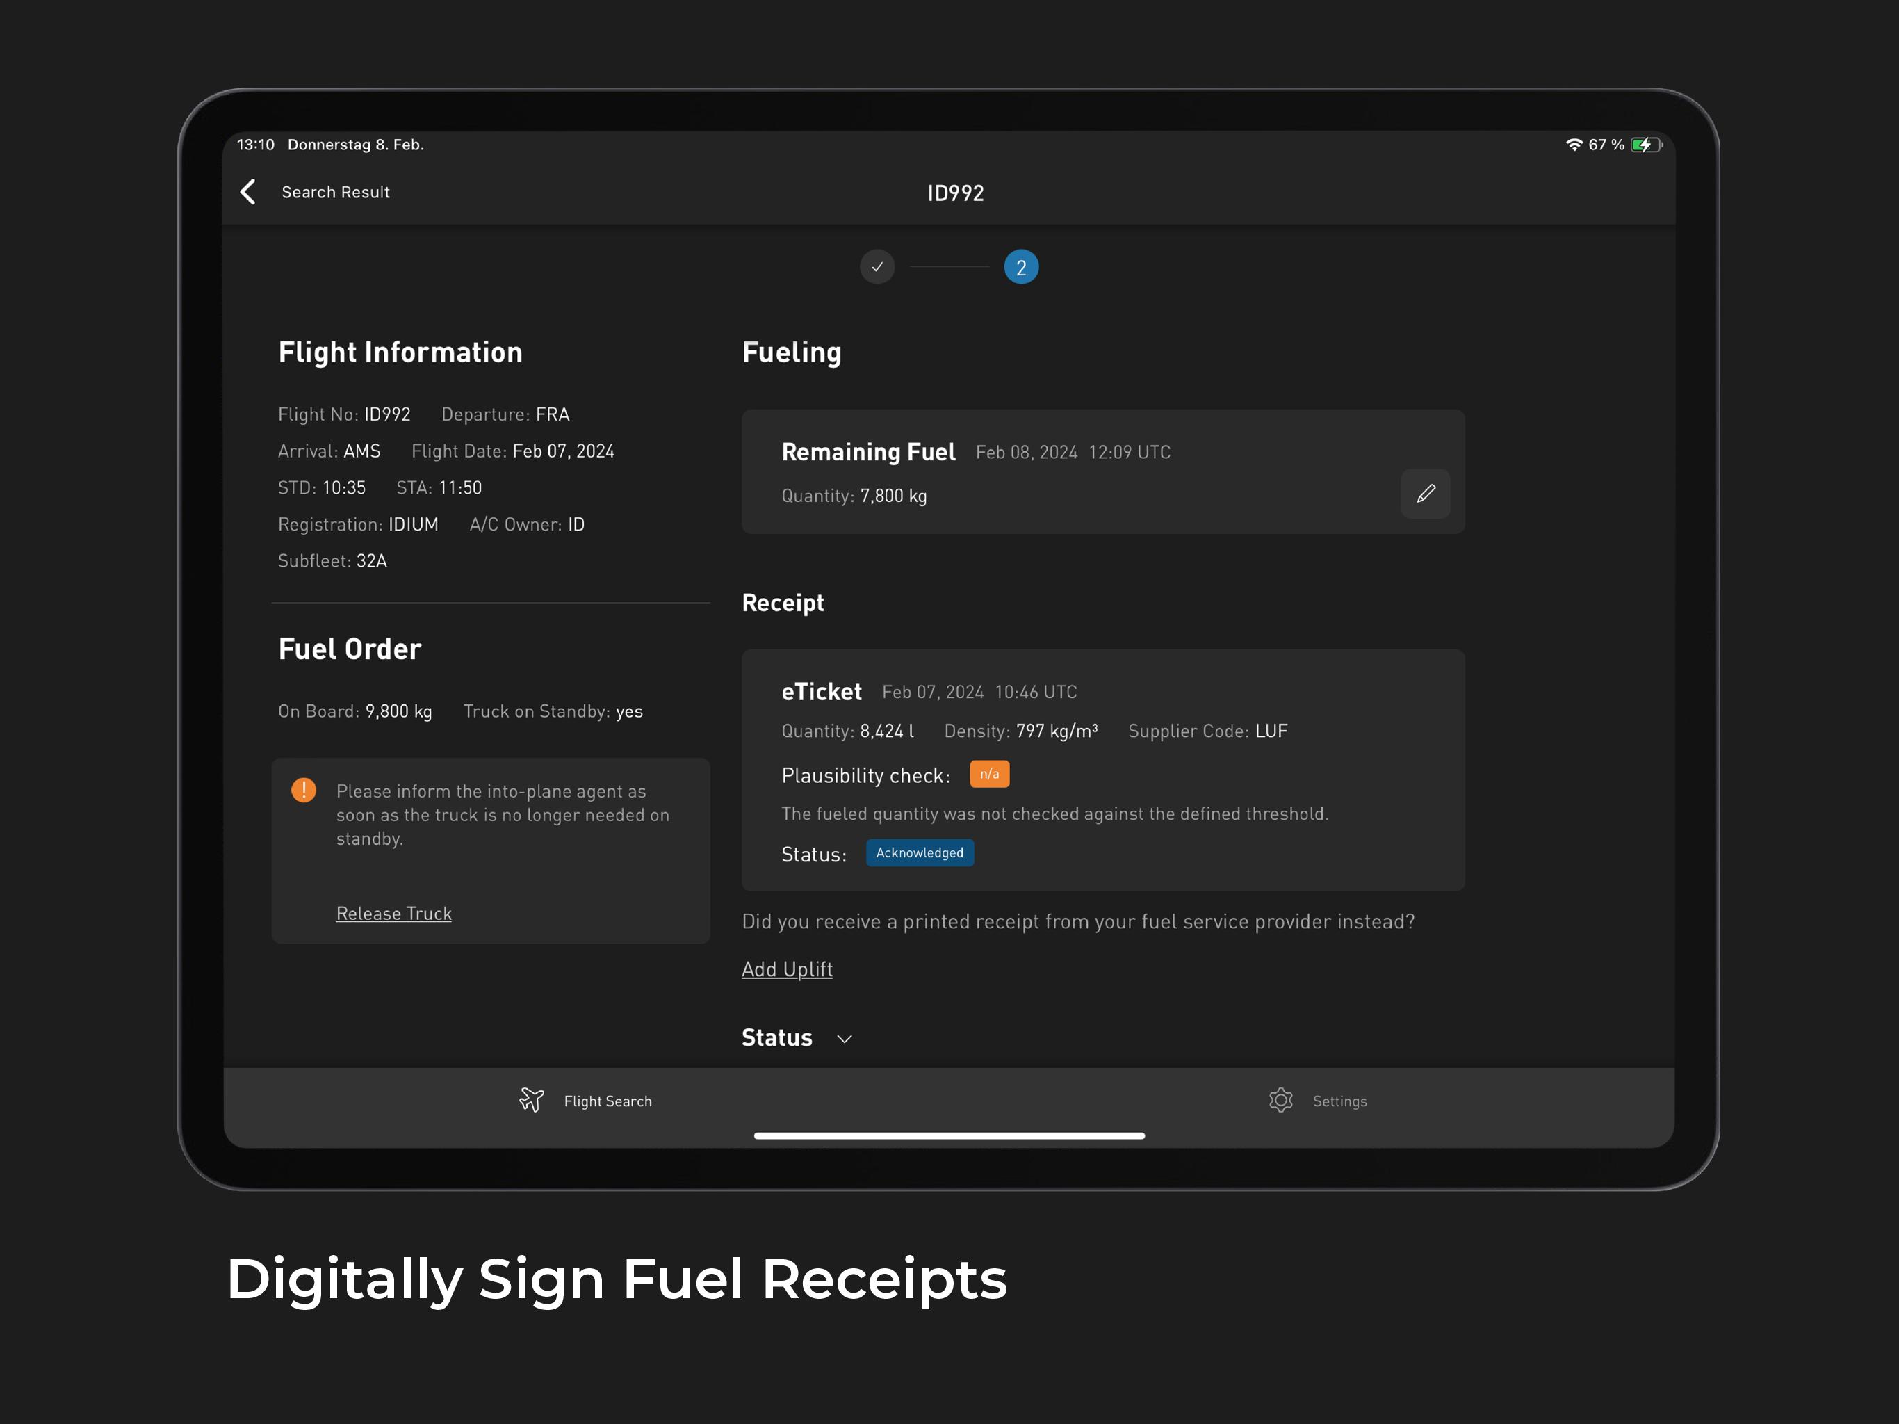The height and width of the screenshot is (1424, 1899).
Task: Open Flight Search via the airplane icon
Action: [532, 1100]
